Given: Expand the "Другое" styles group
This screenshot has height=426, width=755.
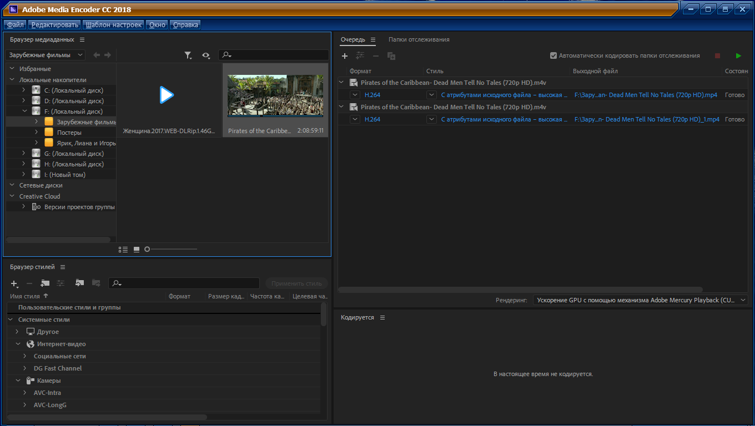Looking at the screenshot, I should coord(18,332).
